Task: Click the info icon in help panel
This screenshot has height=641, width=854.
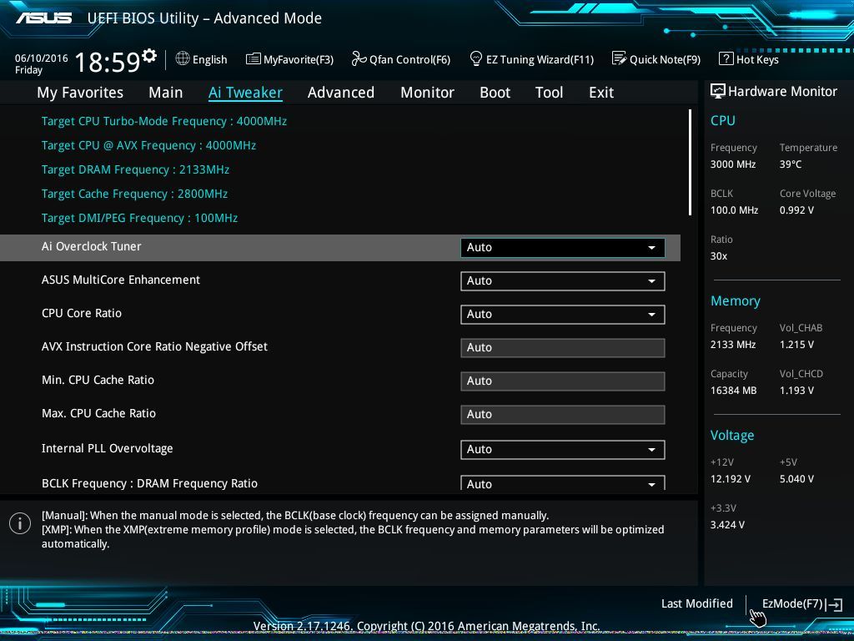Action: click(x=20, y=524)
